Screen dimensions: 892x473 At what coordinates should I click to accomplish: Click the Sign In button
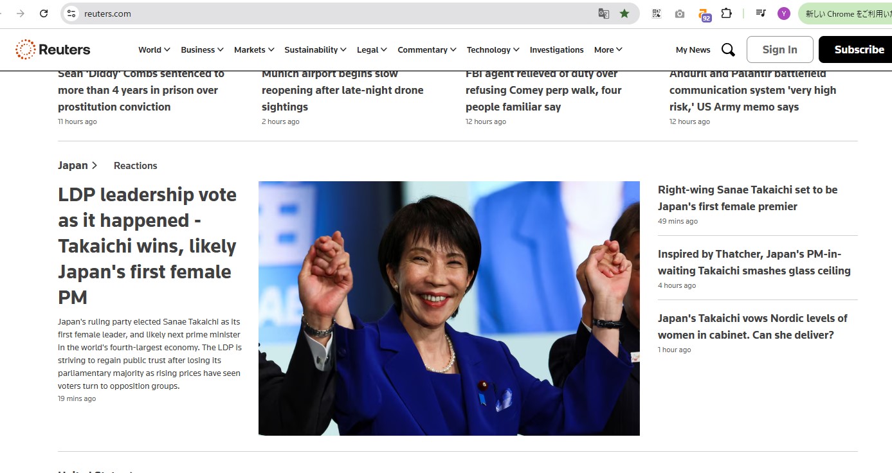pos(779,49)
